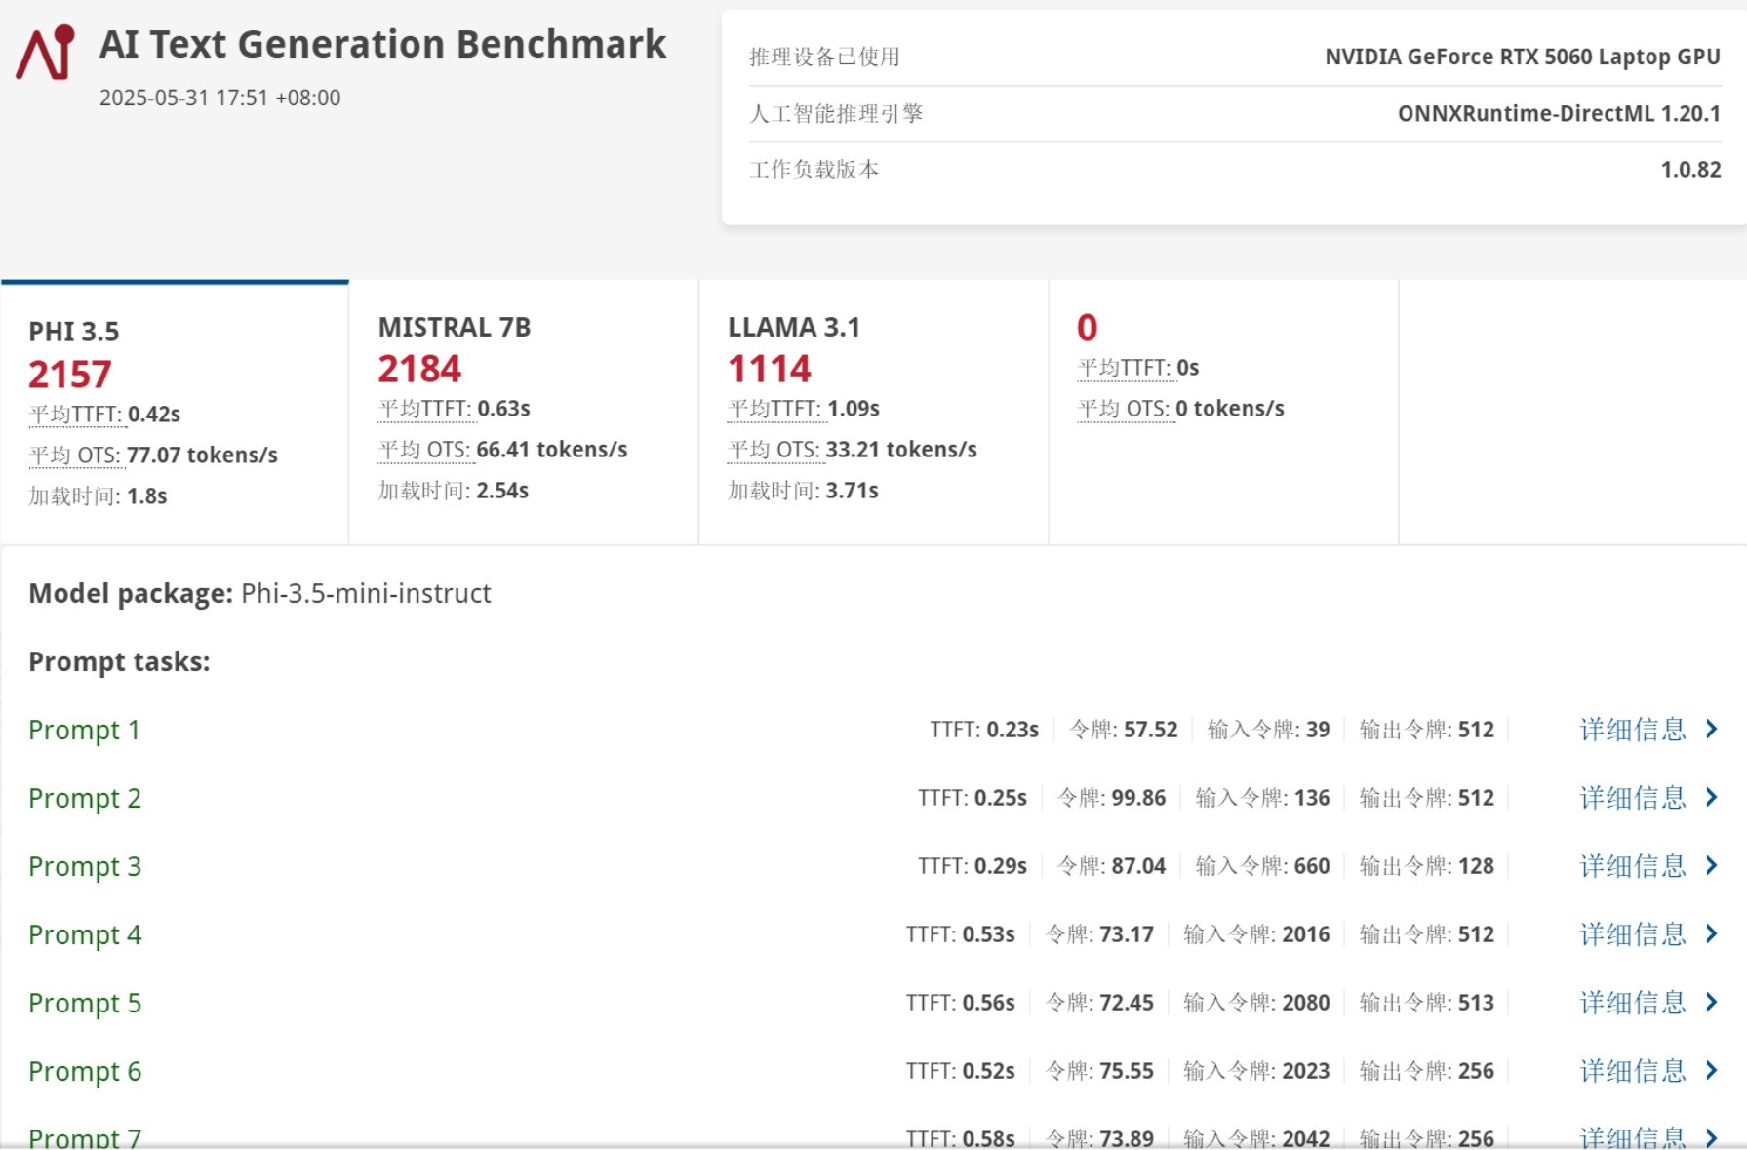Image resolution: width=1747 pixels, height=1150 pixels.
Task: Click the Prompt 3 title
Action: tap(85, 866)
